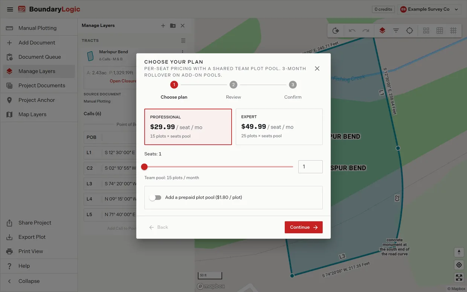Image resolution: width=467 pixels, height=292 pixels.
Task: Click the © Mapbox attribution link
Action: 456,289
